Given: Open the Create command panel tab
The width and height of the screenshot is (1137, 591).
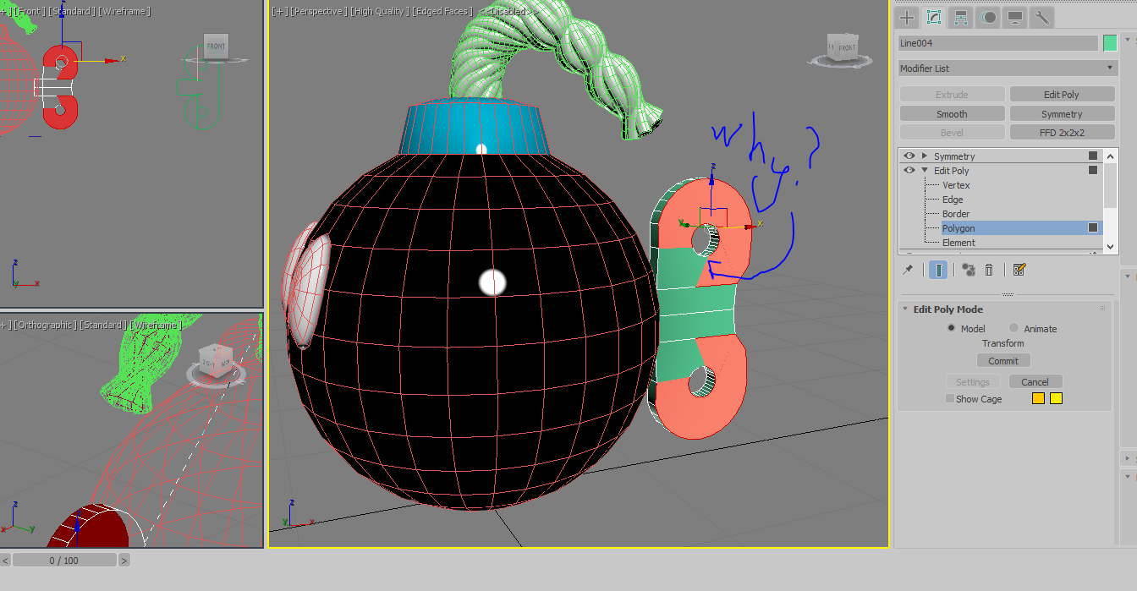Looking at the screenshot, I should 907,17.
